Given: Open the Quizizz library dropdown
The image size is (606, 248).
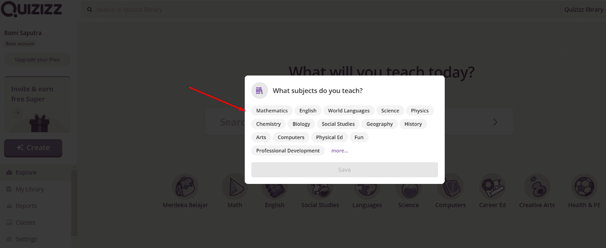Looking at the screenshot, I should [x=584, y=9].
